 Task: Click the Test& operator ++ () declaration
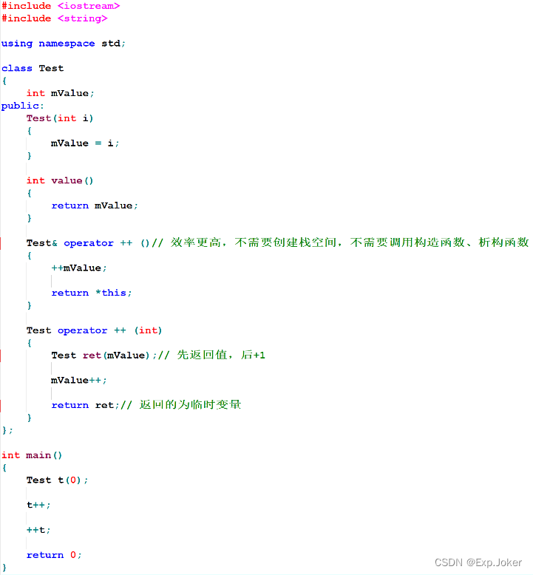point(88,243)
